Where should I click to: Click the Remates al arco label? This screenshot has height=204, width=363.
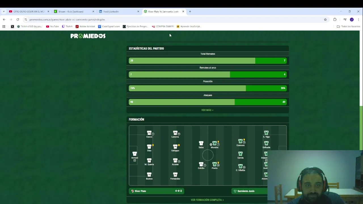(x=208, y=68)
